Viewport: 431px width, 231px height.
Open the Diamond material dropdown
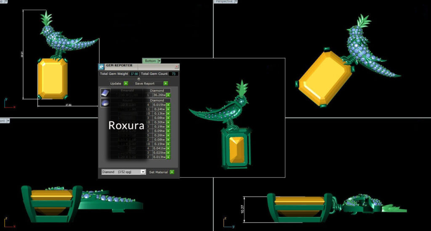pyautogui.click(x=143, y=172)
